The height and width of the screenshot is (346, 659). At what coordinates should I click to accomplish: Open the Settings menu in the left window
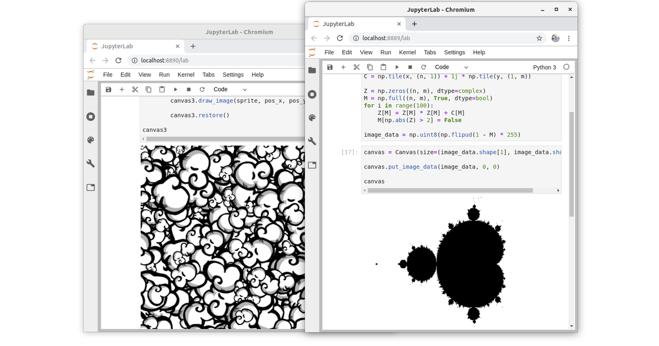[233, 75]
